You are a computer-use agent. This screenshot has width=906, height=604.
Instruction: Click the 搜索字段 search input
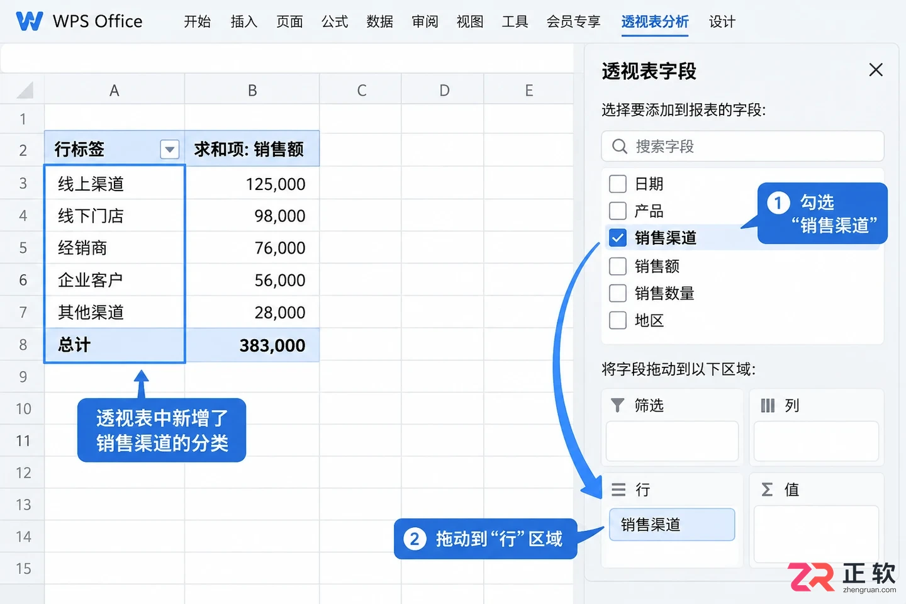[742, 147]
